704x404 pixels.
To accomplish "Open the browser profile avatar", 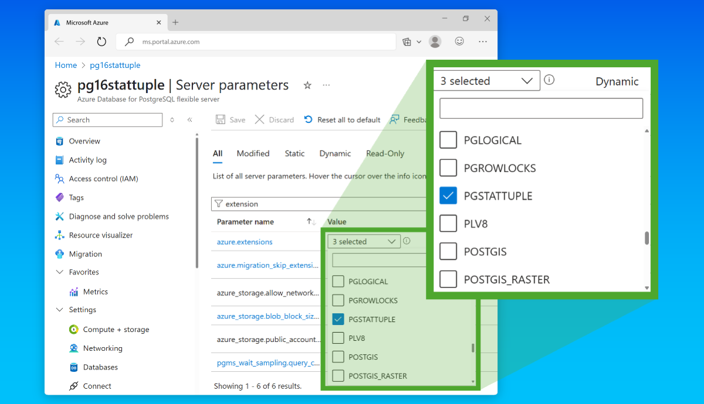I will [x=435, y=42].
